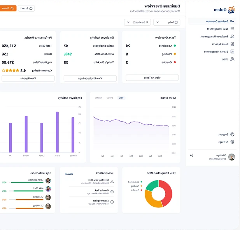Open the Branch Management sidebar icon
Screen dimensions: 240x230
pyautogui.click(x=232, y=51)
